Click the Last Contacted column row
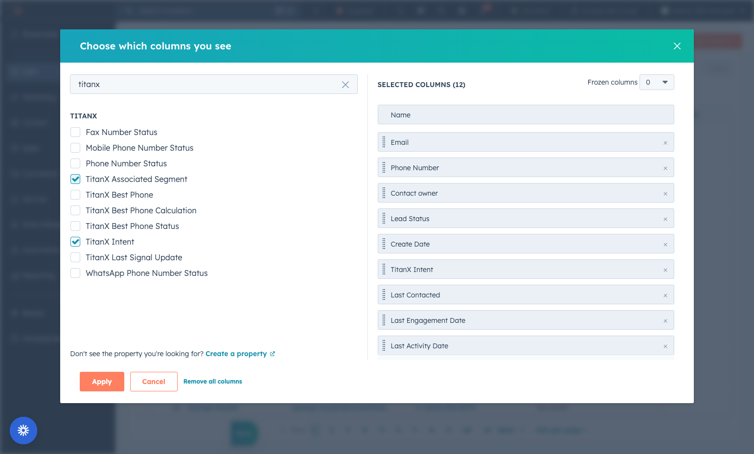754x454 pixels. coord(526,295)
